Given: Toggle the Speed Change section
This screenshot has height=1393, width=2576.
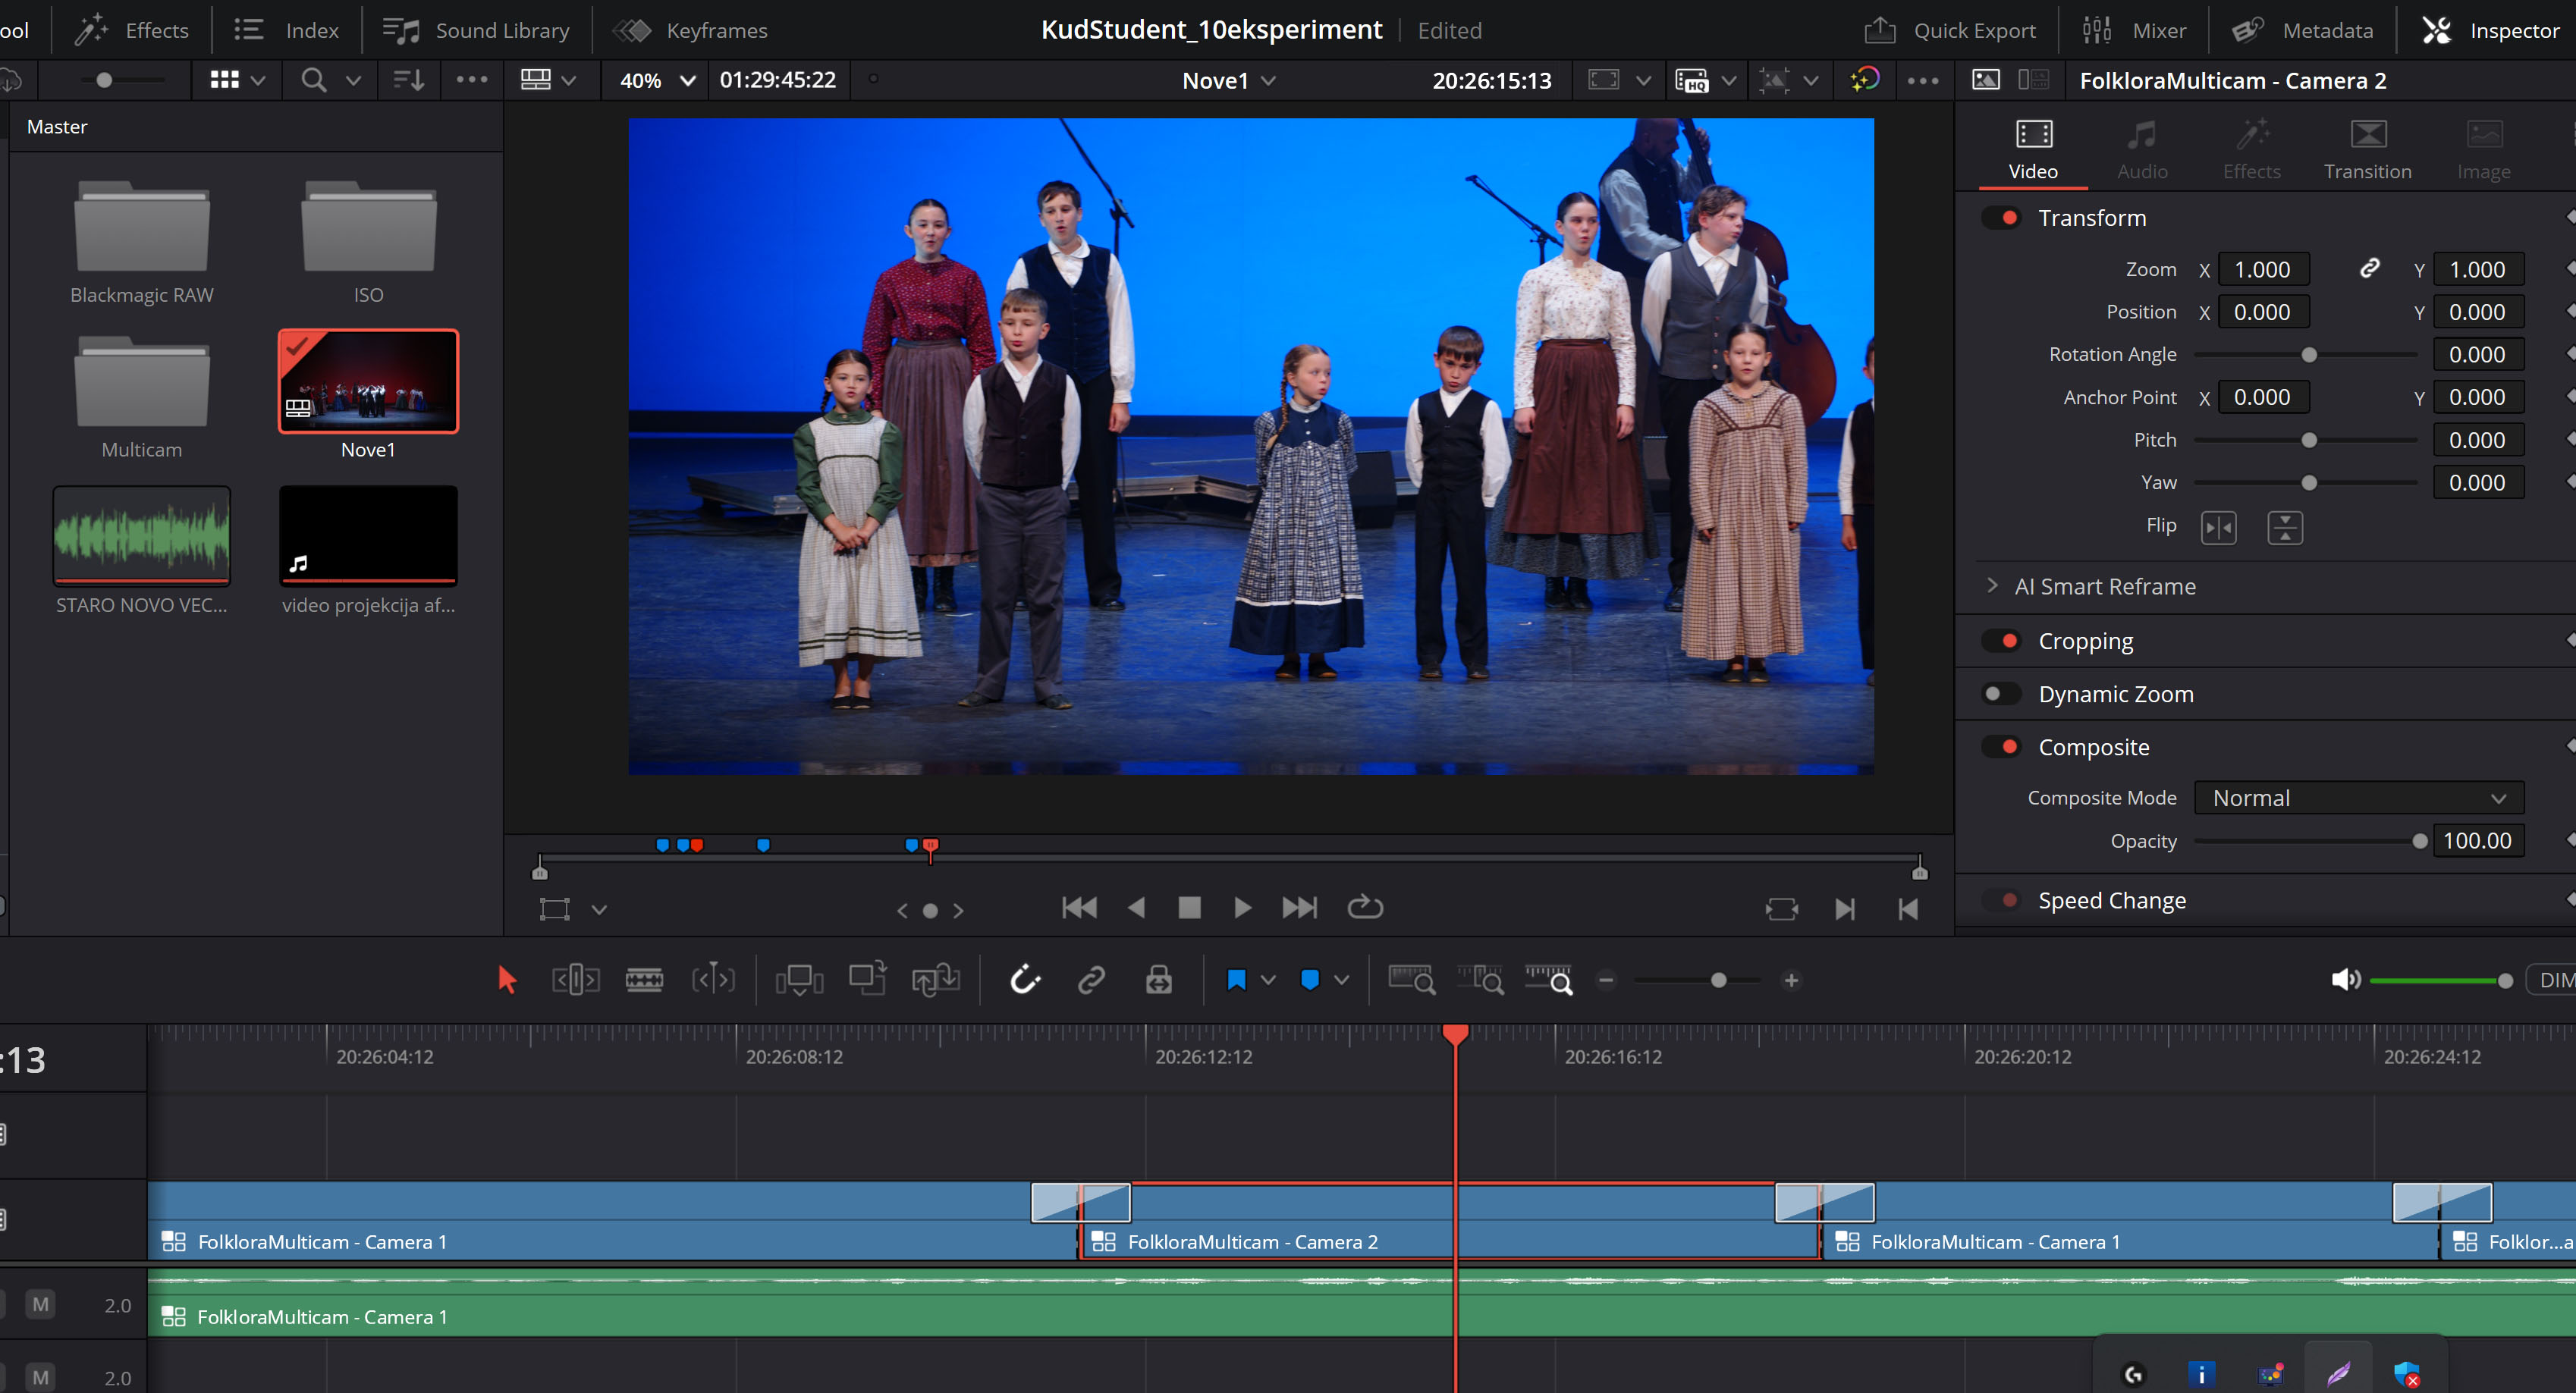Looking at the screenshot, I should pyautogui.click(x=2002, y=900).
